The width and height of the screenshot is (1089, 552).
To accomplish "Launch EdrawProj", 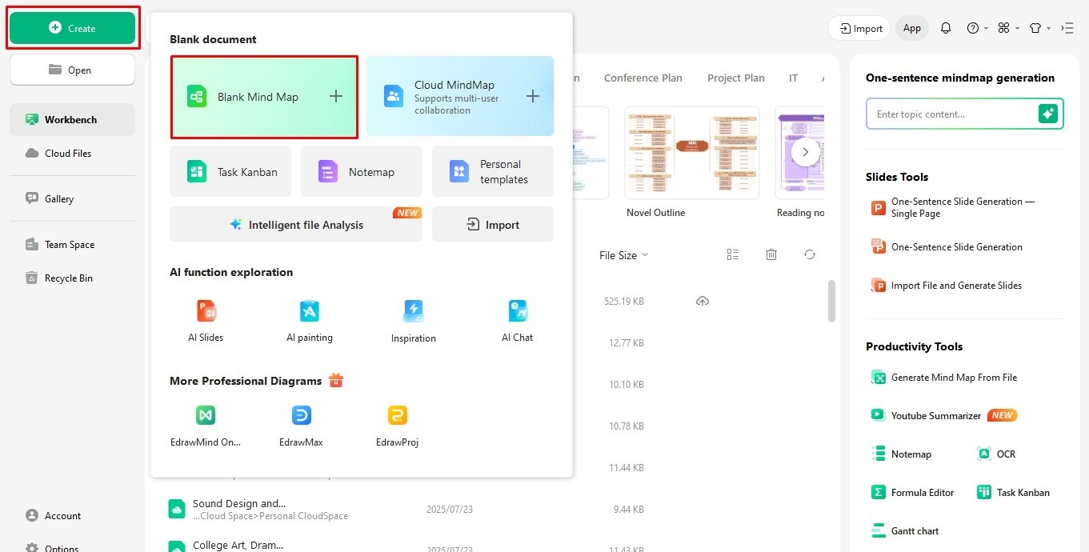I will [x=397, y=426].
